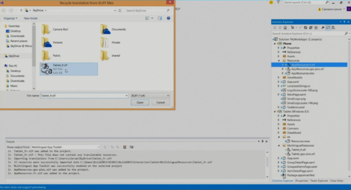Open the File name combo box dropdown
Image resolution: width=351 pixels, height=190 pixels.
[126, 96]
